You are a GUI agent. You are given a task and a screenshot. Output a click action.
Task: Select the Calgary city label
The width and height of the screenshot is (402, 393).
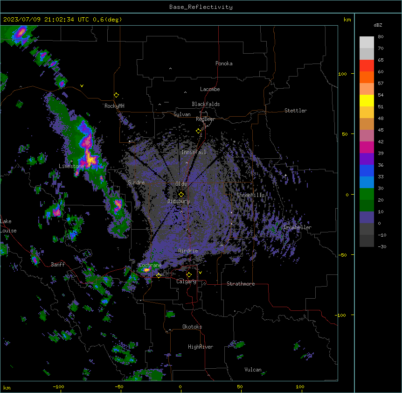(187, 281)
